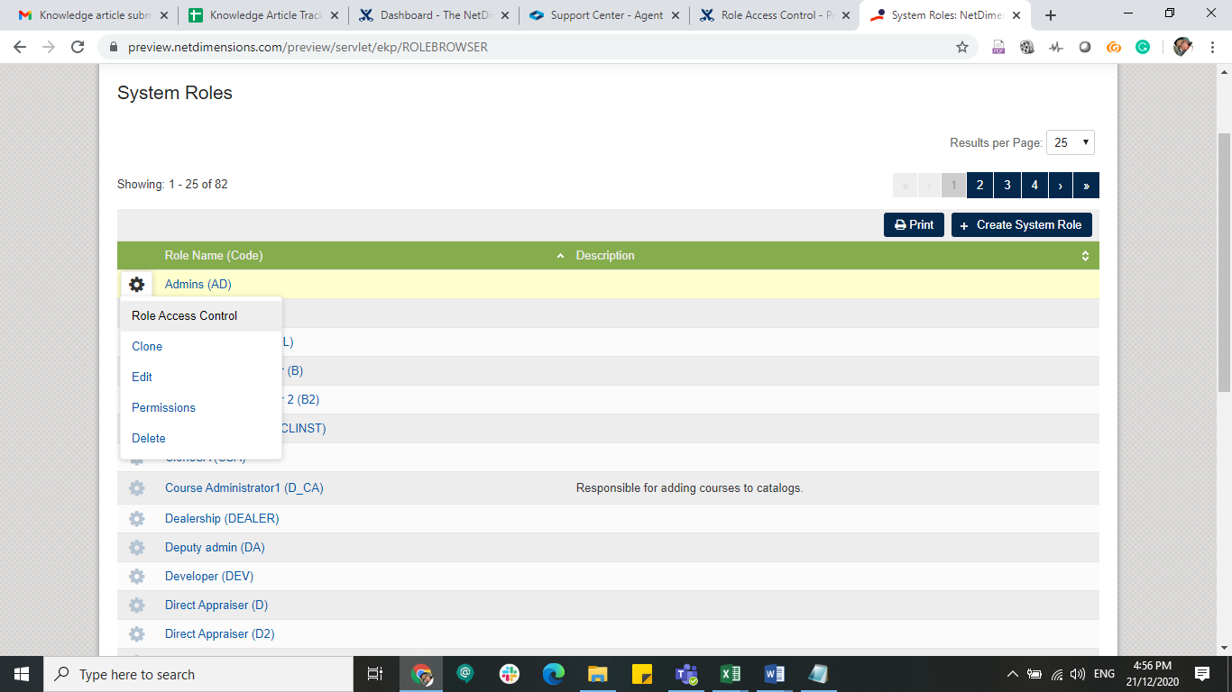
Task: Go back to the previous page
Action: tap(20, 47)
